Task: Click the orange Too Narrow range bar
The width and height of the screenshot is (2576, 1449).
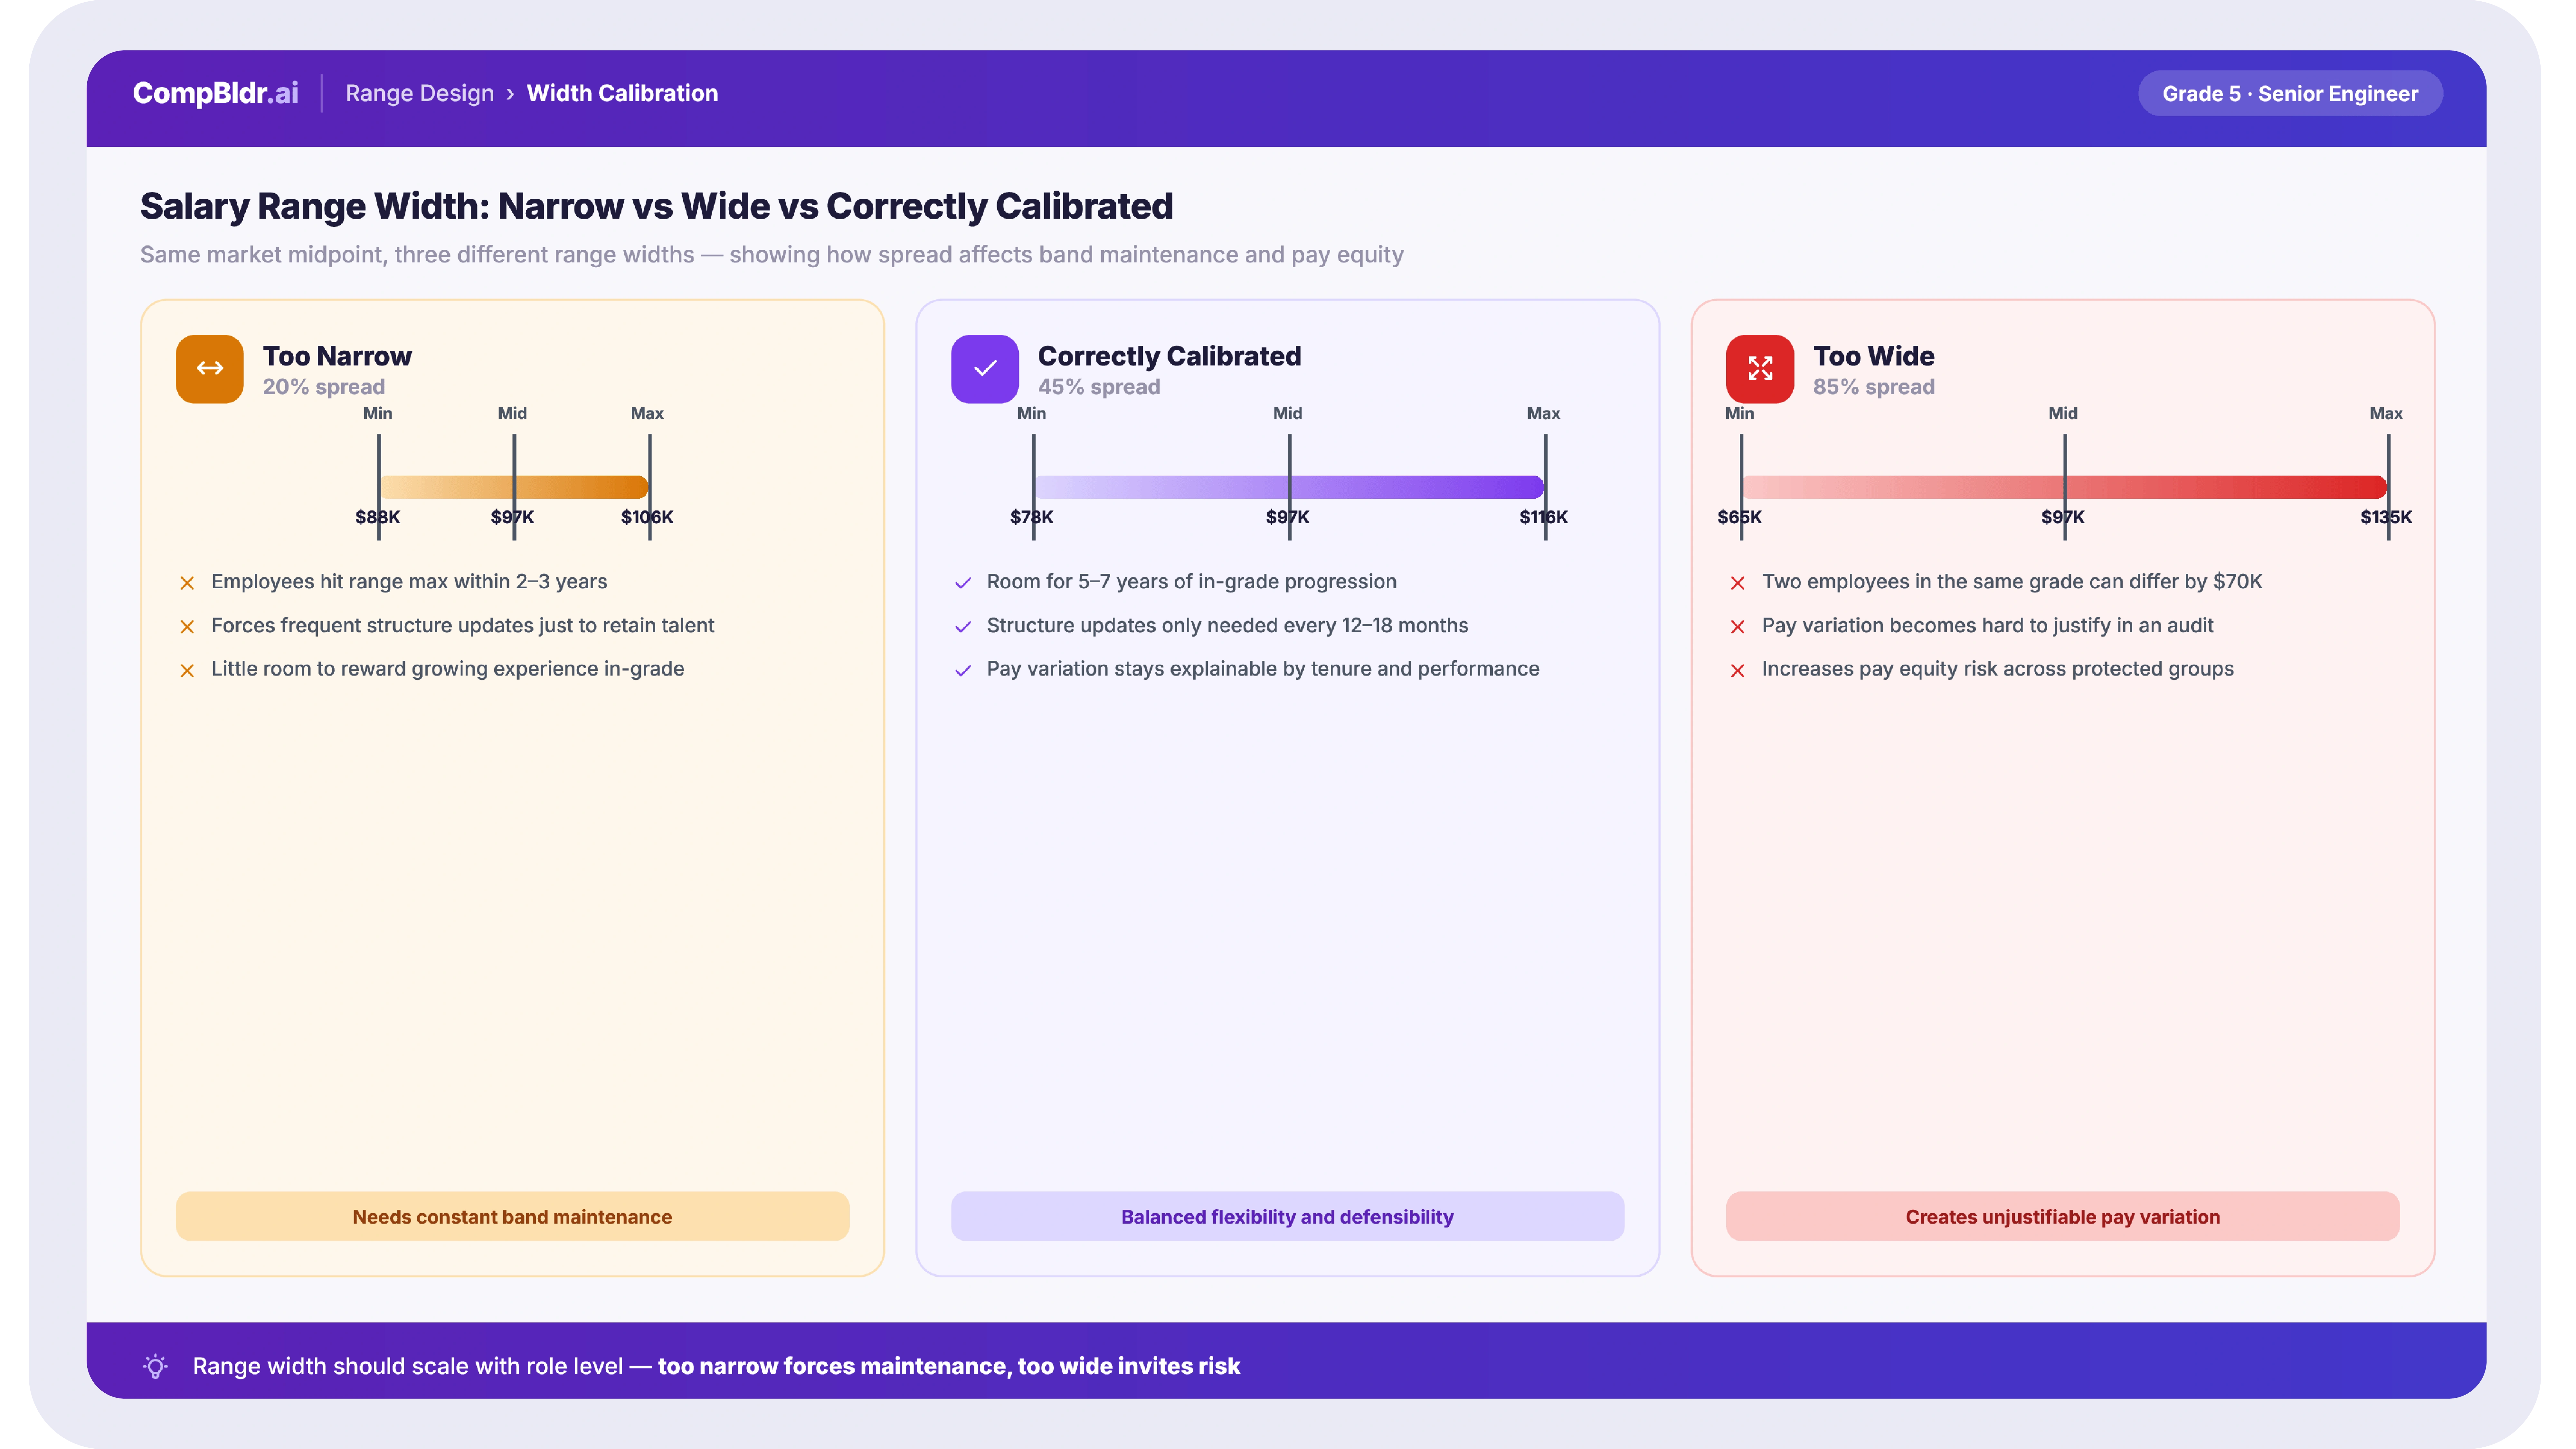Action: click(x=514, y=487)
